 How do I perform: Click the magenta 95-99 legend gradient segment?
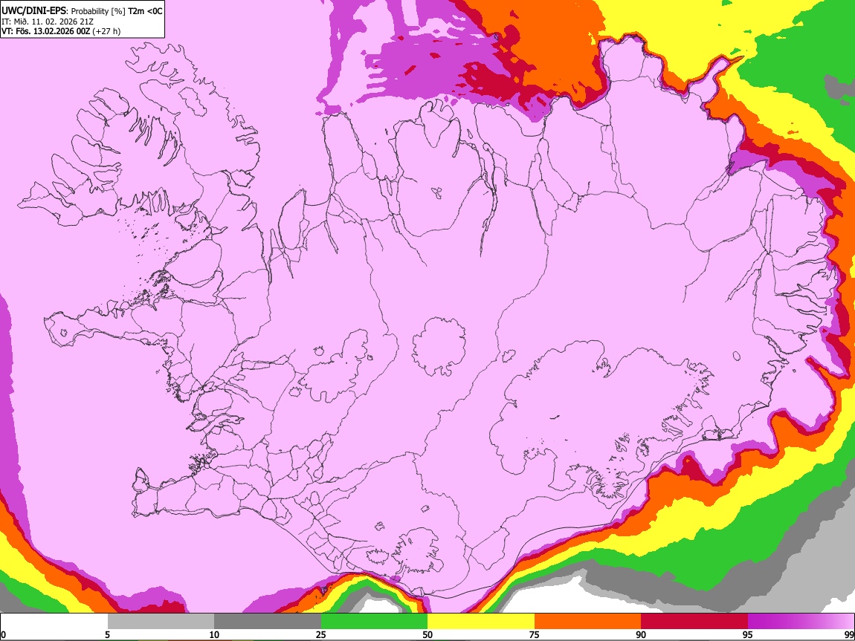coord(801,622)
